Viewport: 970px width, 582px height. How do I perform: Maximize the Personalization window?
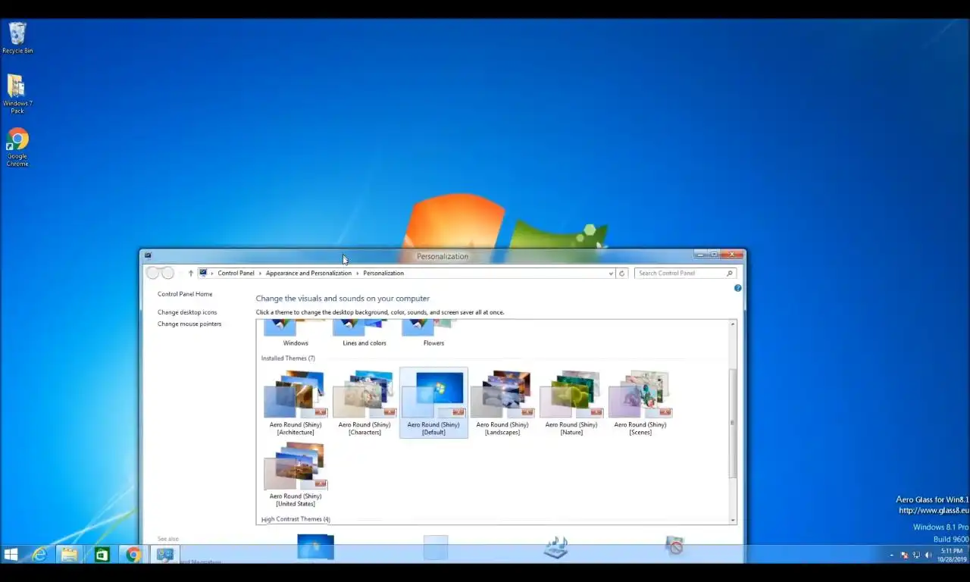pos(713,255)
